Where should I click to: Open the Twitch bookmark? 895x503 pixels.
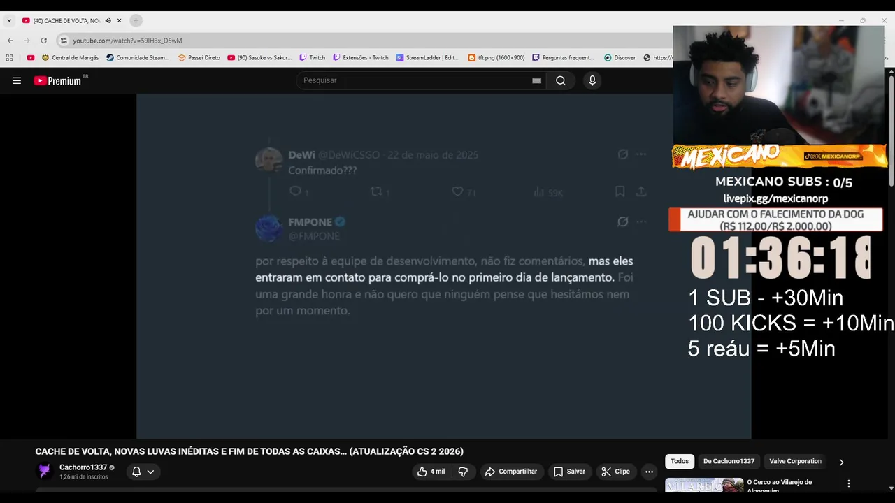[x=313, y=58]
